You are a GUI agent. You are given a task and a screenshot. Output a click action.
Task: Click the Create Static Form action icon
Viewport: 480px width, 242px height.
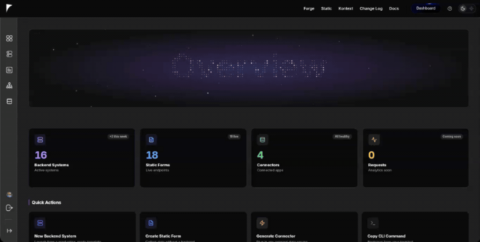click(151, 223)
